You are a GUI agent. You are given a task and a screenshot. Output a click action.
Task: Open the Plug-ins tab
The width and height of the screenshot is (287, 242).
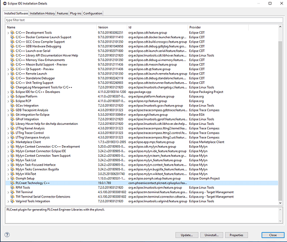click(x=76, y=14)
